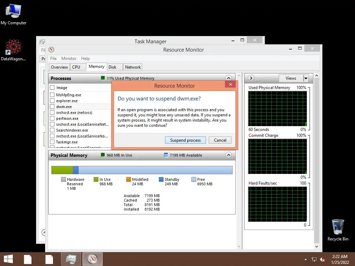The width and height of the screenshot is (355, 266).
Task: Minimize the Resource Monitor window
Action: click(291, 48)
